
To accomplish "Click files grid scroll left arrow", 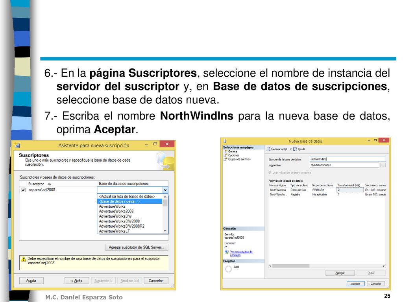I will click(x=270, y=266).
